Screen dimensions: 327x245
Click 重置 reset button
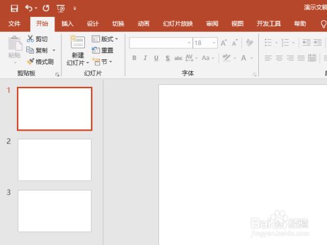coord(103,50)
